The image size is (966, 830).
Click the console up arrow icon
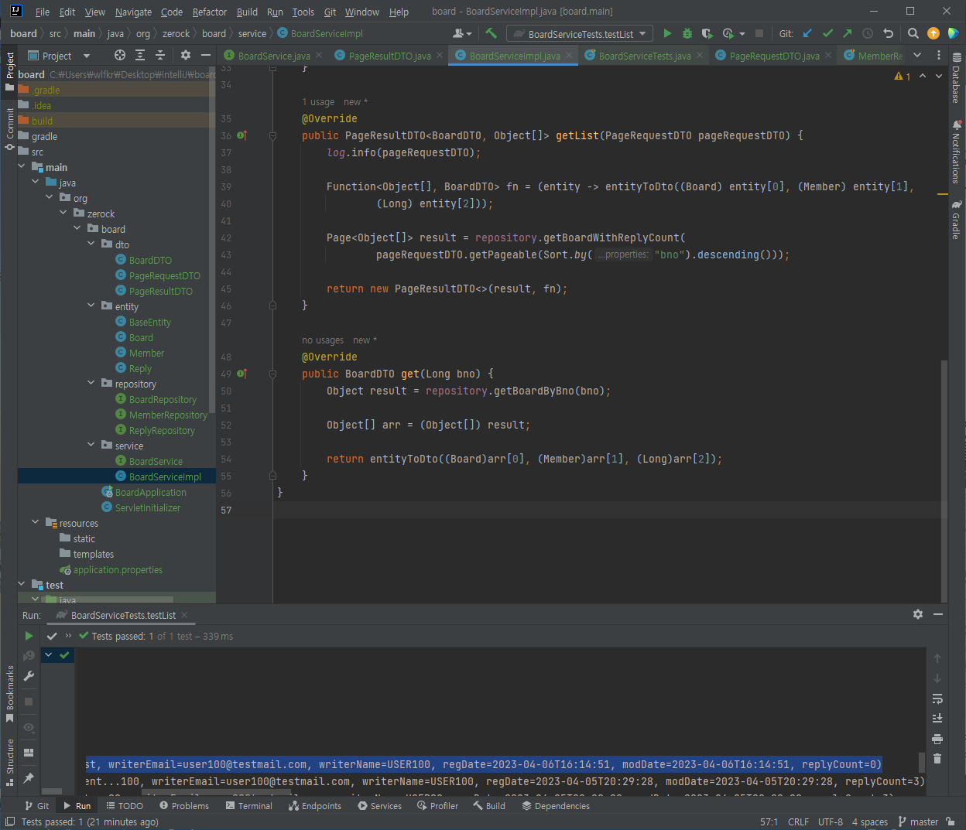(x=937, y=658)
